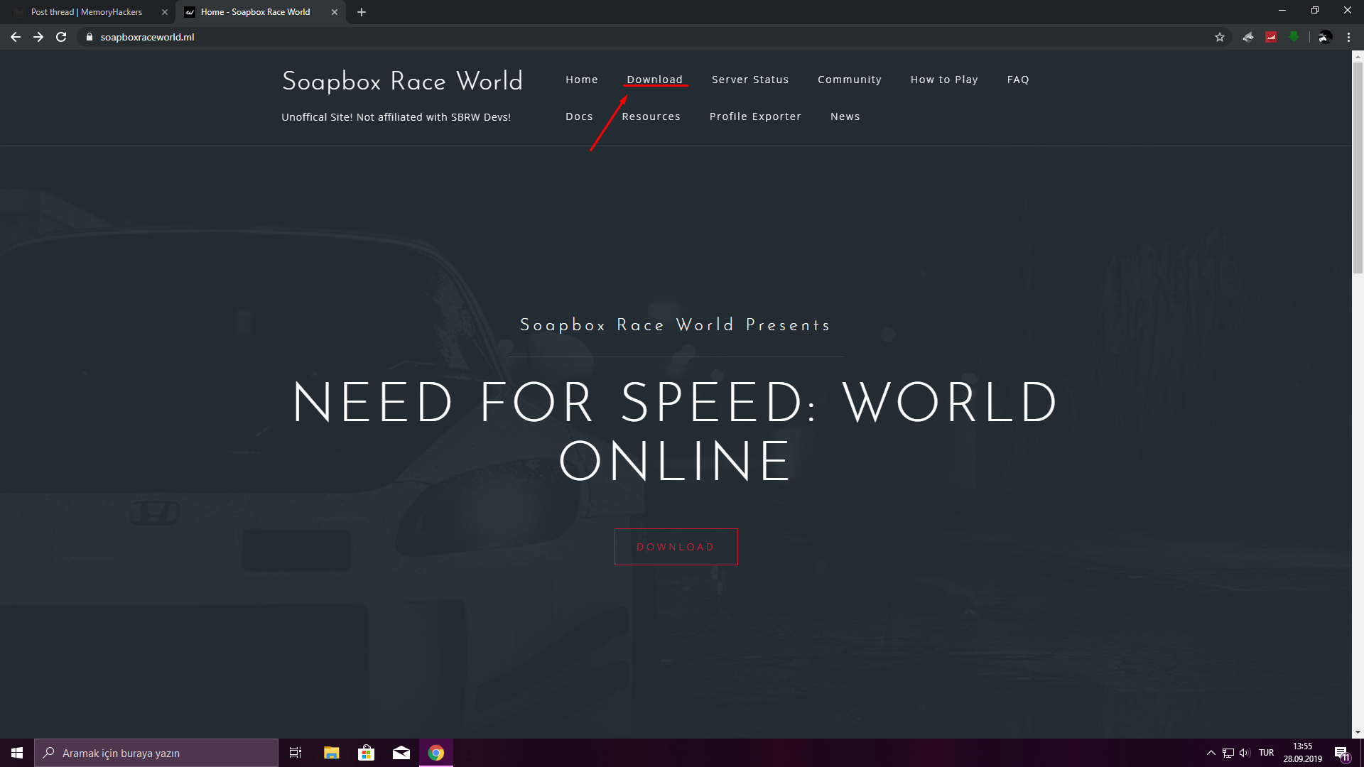Close the Post thread MemoryHackers tab
This screenshot has height=767, width=1364.
165,12
